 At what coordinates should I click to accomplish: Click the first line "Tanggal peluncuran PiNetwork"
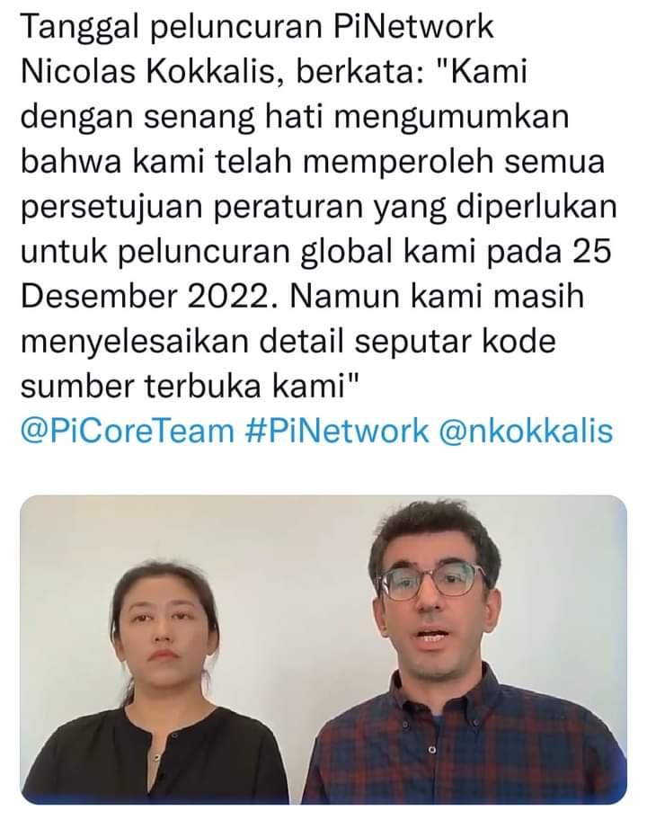pos(257,27)
